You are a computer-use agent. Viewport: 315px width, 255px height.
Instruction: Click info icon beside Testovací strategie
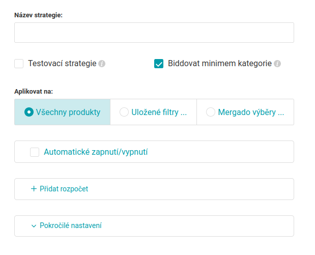coord(102,64)
